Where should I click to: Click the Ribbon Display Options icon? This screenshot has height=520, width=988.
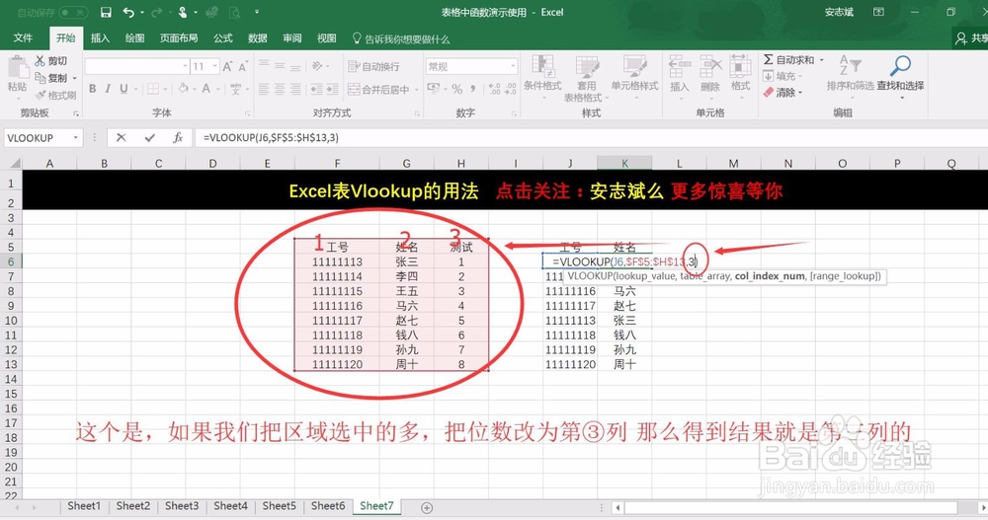[x=878, y=12]
